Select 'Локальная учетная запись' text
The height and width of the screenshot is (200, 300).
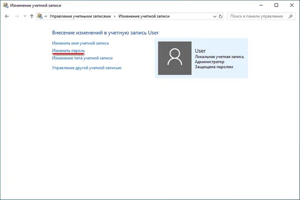[x=219, y=57]
